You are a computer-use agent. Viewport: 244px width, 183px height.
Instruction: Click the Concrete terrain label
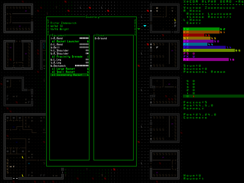195,118
